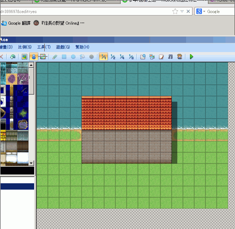This screenshot has width=235, height=229.
Task: Select the dark wooden plank wall tile
Action: (x=23, y=146)
